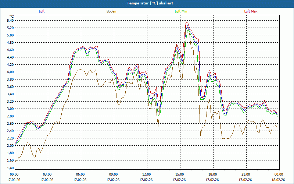Image resolution: width=294 pixels, height=184 pixels.
Task: Select the 3,00 y-axis tick label
Action: coord(10,109)
